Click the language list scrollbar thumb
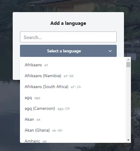 click(128, 64)
